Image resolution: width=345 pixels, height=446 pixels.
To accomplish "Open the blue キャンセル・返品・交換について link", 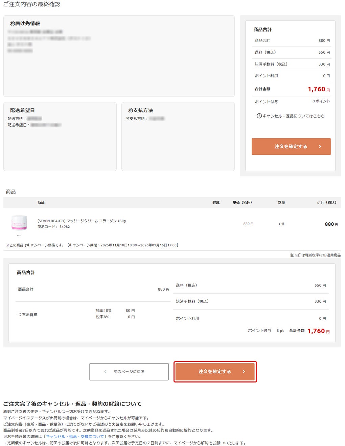I will [75, 437].
